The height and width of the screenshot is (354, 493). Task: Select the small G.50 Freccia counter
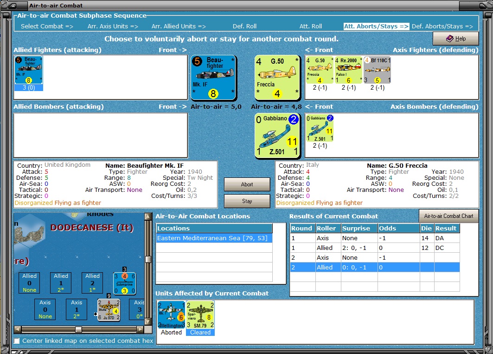320,70
